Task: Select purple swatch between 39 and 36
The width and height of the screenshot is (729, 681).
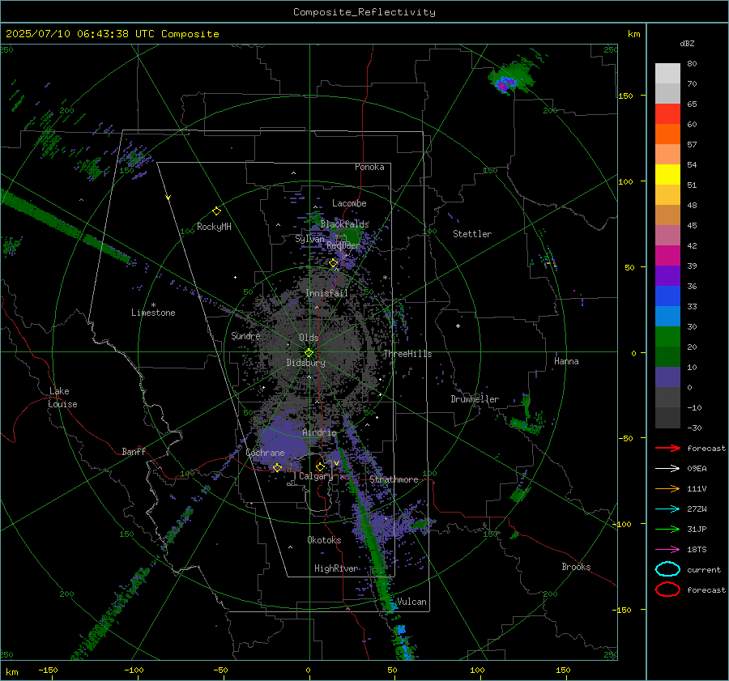Action: (667, 276)
